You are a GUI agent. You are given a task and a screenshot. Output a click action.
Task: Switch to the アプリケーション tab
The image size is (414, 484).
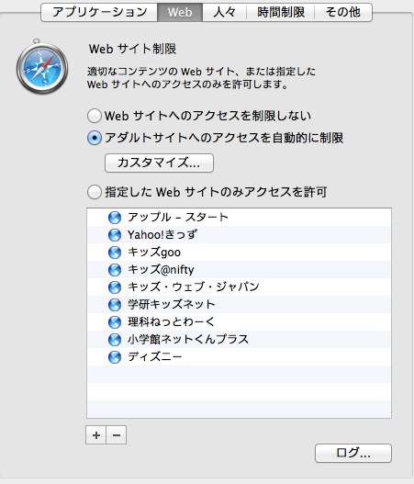point(99,12)
